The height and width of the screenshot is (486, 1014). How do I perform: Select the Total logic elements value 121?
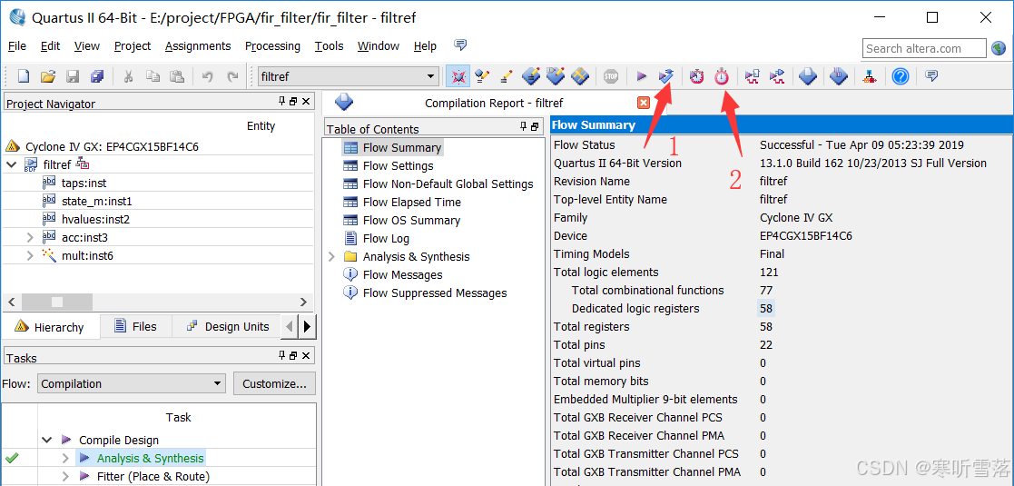click(769, 272)
